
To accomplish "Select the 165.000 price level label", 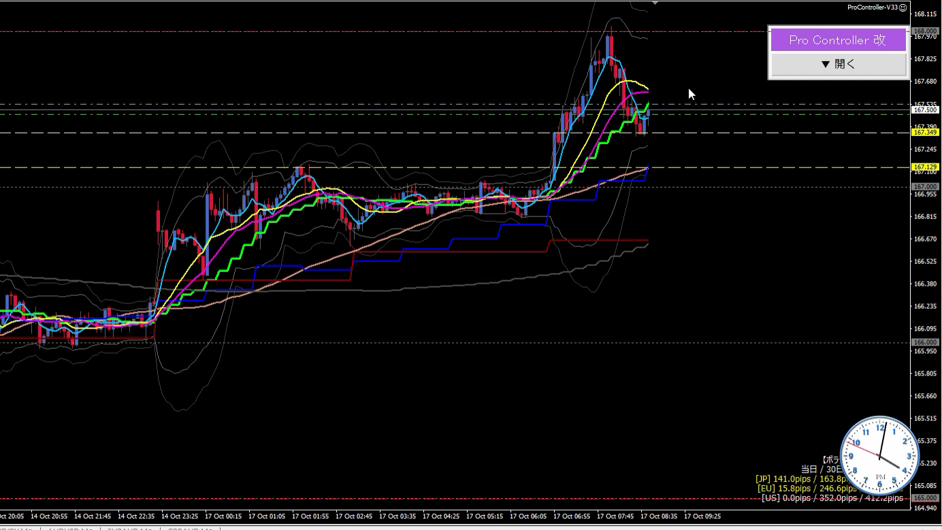I will click(925, 498).
